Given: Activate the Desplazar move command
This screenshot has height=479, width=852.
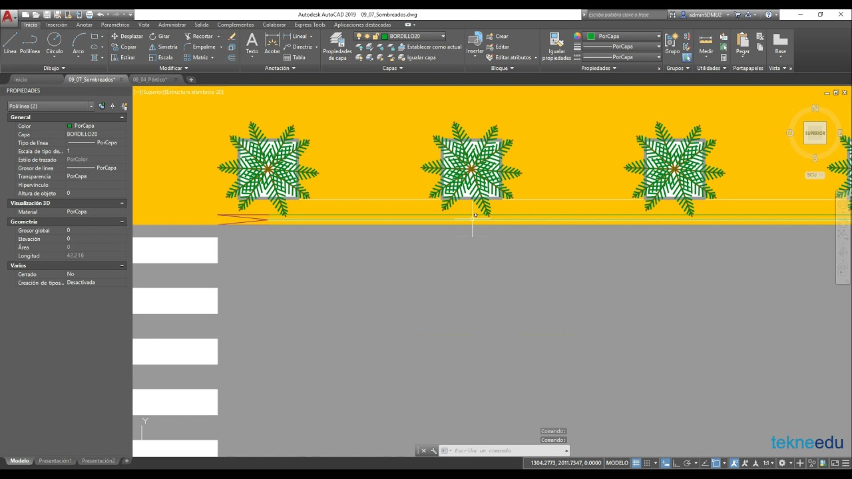Looking at the screenshot, I should [127, 37].
